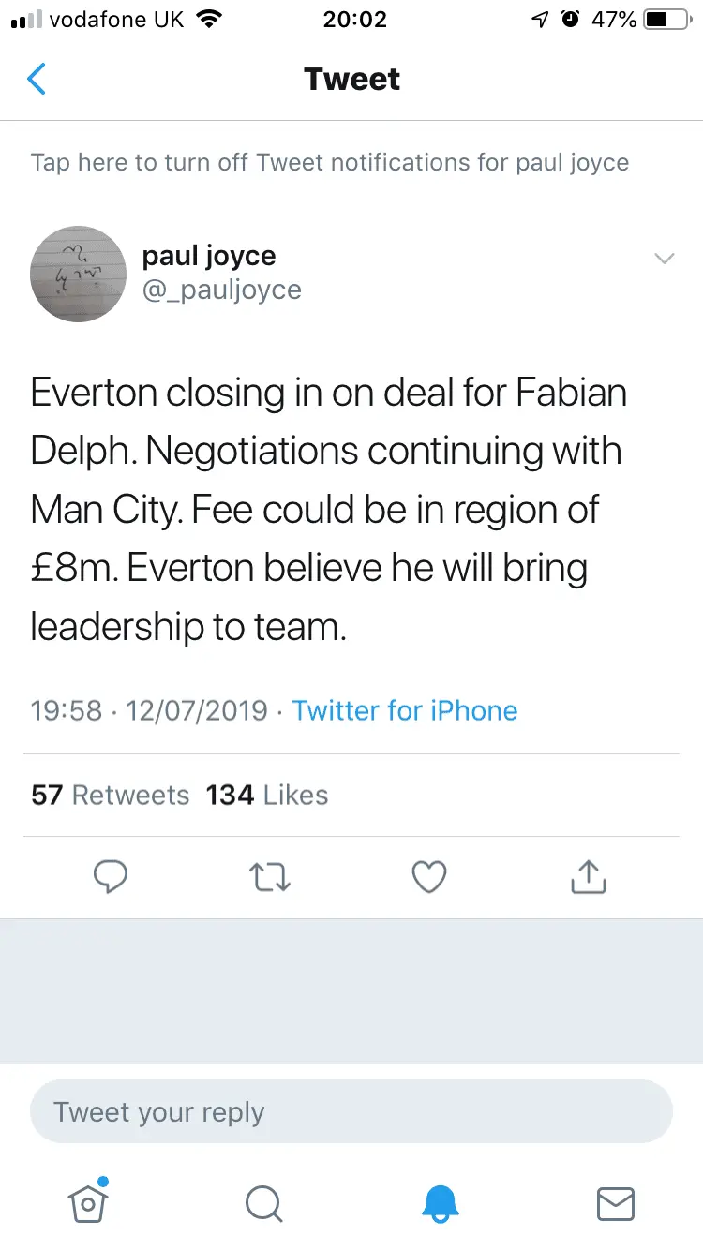Viewport: 703px width, 1250px height.
Task: Open the Notifications bell tab
Action: [x=440, y=1203]
